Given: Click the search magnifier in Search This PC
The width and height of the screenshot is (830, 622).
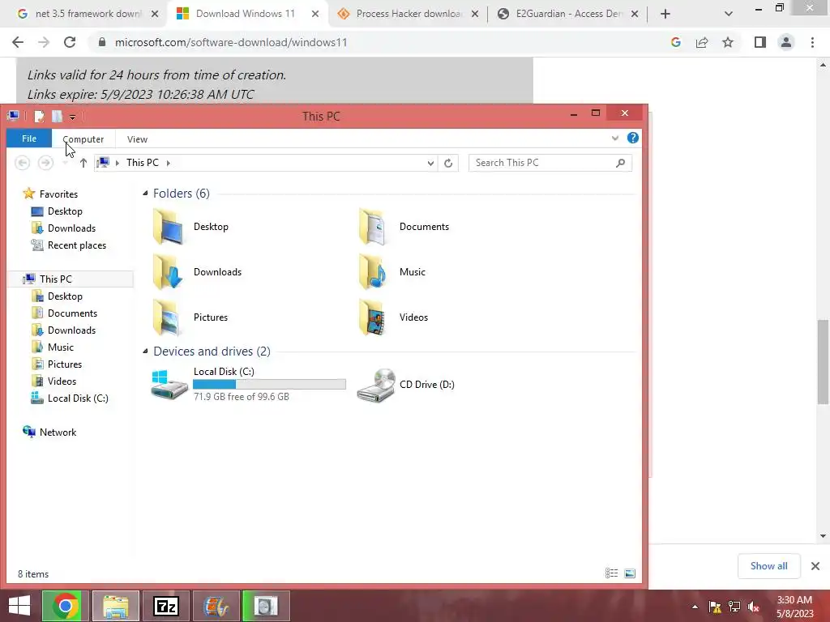Looking at the screenshot, I should pyautogui.click(x=620, y=163).
